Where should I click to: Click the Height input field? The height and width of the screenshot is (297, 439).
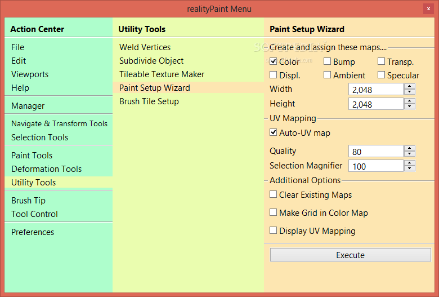click(376, 104)
